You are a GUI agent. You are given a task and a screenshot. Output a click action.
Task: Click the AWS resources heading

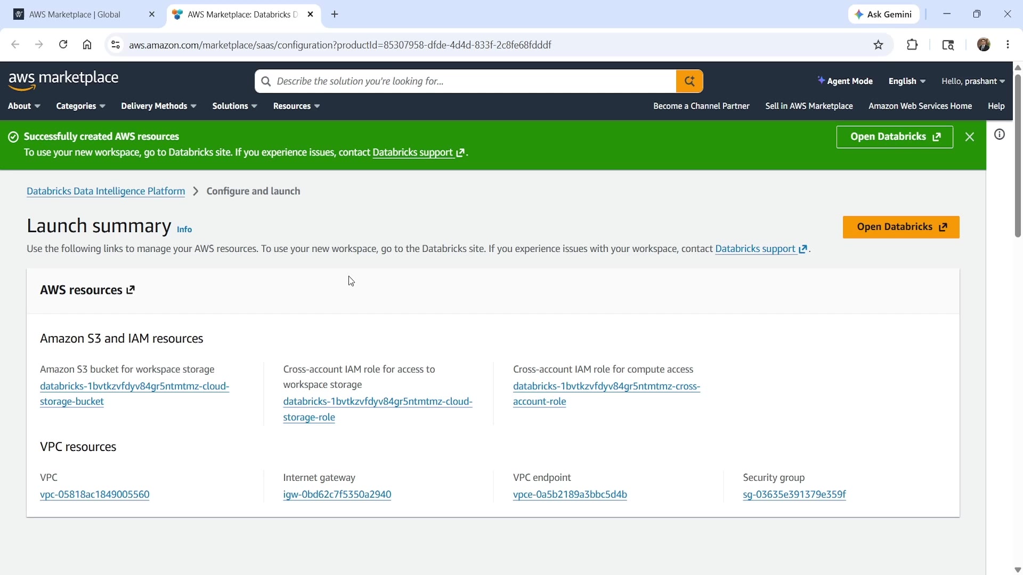[81, 290]
